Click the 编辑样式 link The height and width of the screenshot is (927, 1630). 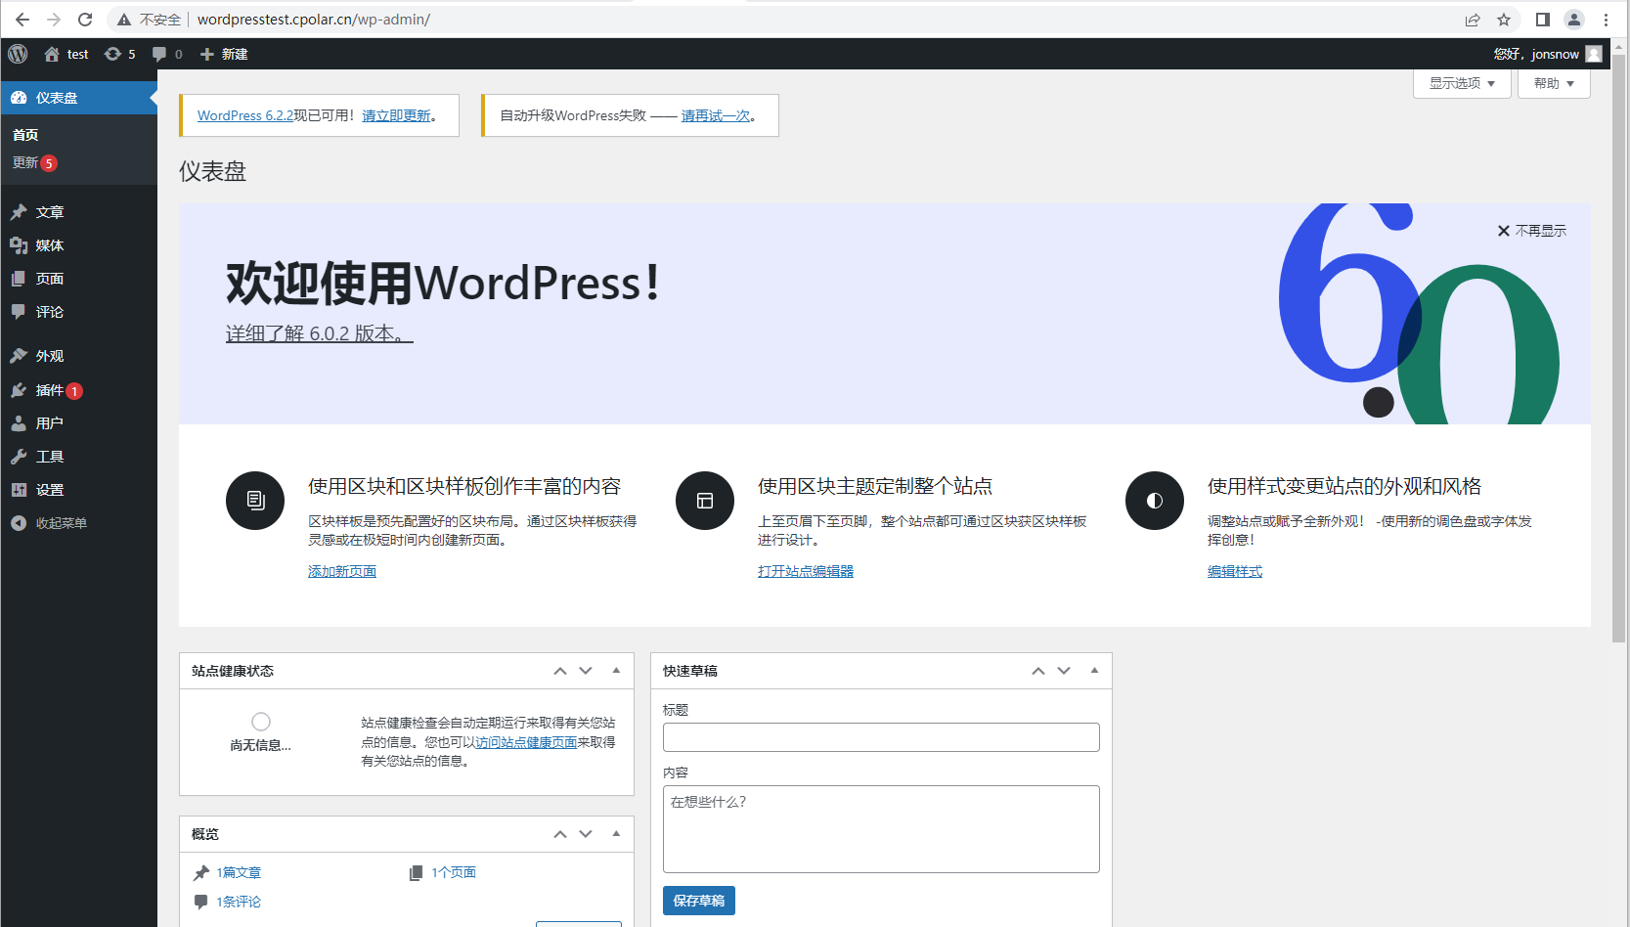(1235, 571)
